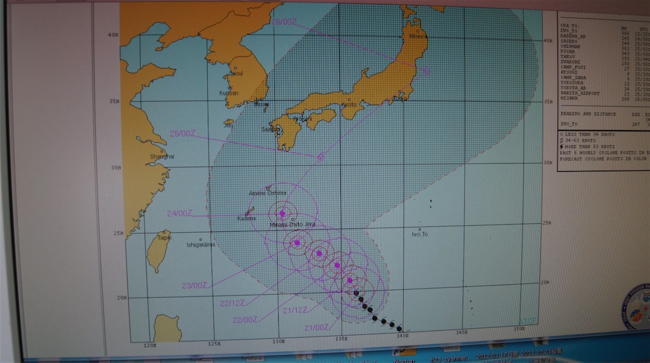Image resolution: width=650 pixels, height=363 pixels.
Task: Click the 21/12Z time label
Action: click(x=295, y=310)
